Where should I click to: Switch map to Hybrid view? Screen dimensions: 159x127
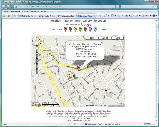(118, 38)
